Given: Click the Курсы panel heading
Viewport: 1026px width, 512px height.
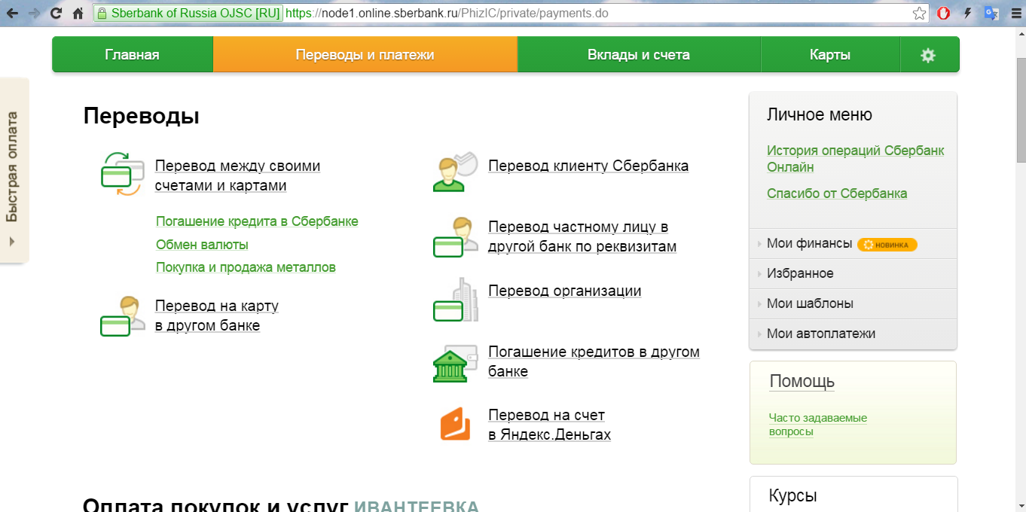Looking at the screenshot, I should 792,495.
